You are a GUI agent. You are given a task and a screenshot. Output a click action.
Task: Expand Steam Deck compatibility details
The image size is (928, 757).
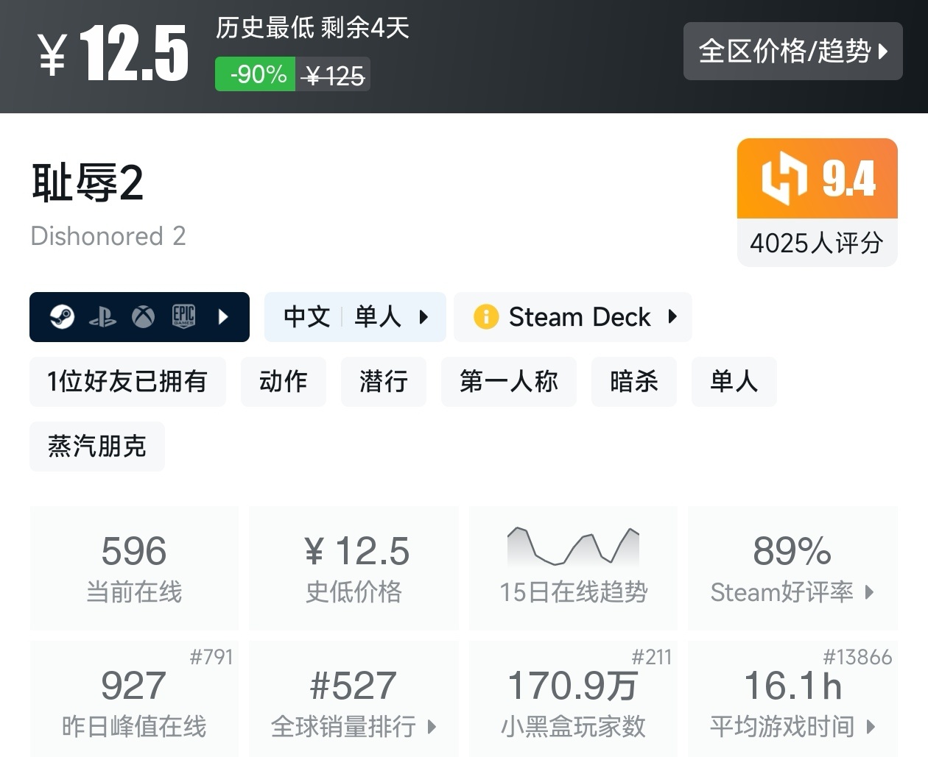(671, 317)
